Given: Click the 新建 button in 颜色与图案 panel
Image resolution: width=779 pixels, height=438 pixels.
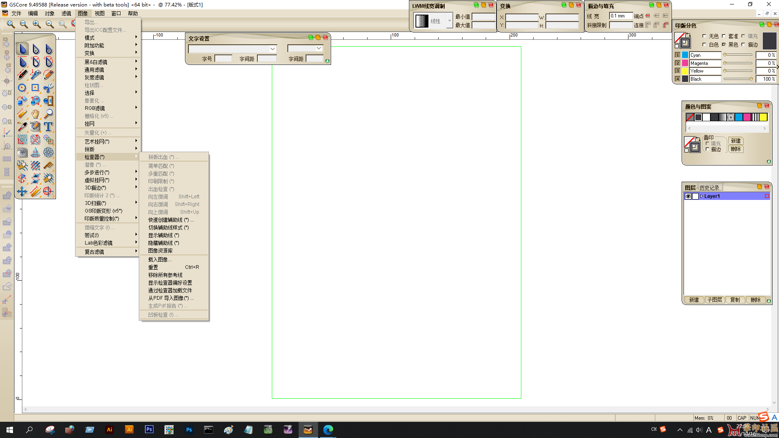Looking at the screenshot, I should tap(736, 141).
